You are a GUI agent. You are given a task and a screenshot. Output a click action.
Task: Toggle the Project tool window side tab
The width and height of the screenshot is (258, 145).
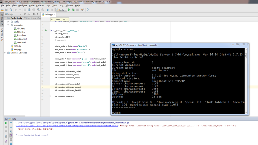[2, 18]
